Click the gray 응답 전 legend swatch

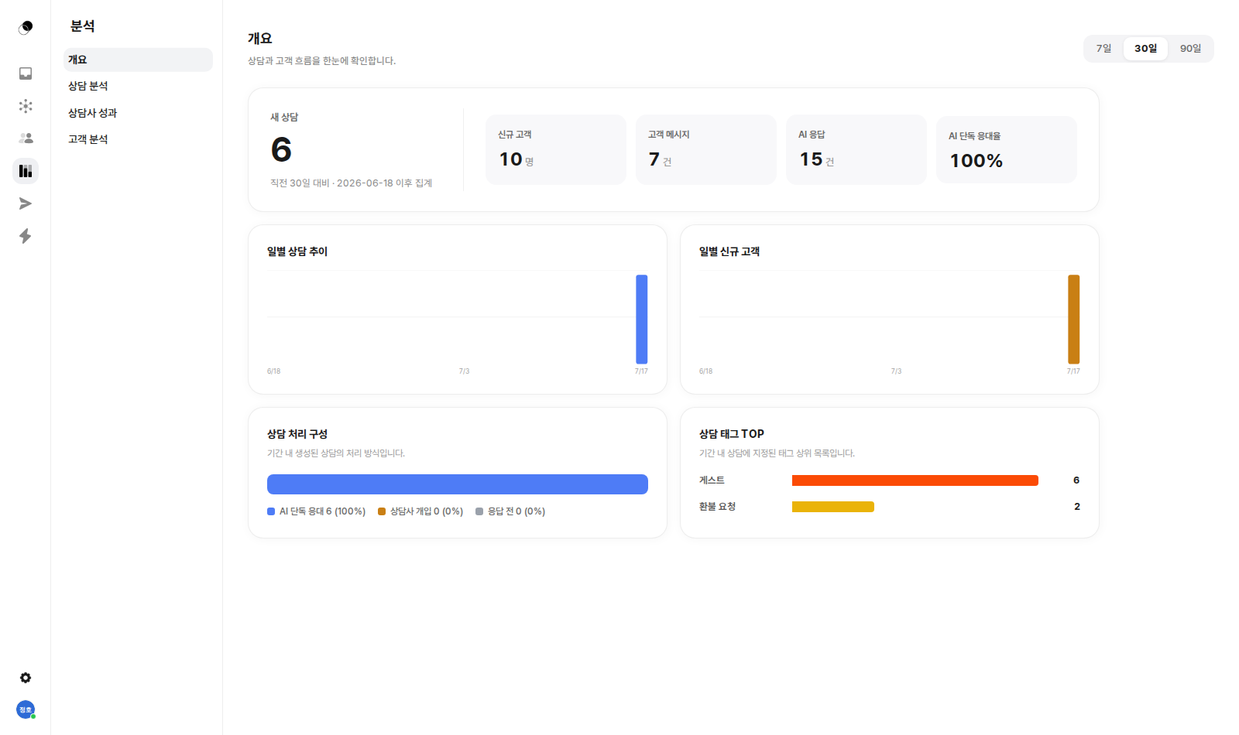[479, 511]
